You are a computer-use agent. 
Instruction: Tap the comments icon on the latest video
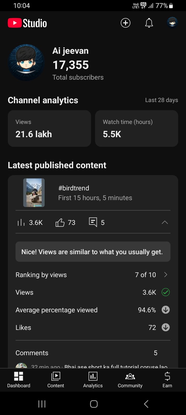click(93, 222)
